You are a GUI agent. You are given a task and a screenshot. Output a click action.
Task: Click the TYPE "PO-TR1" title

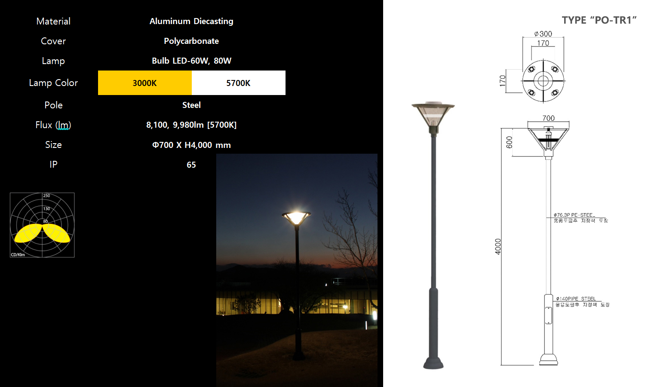[x=599, y=20]
